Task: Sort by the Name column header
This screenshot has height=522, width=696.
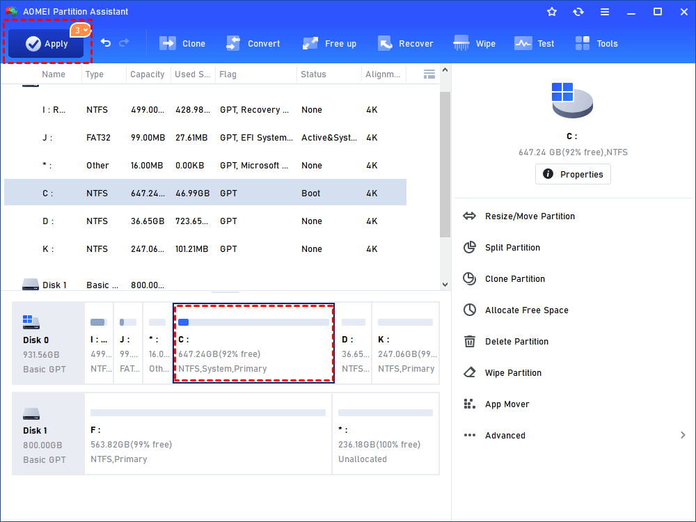Action: [x=54, y=74]
